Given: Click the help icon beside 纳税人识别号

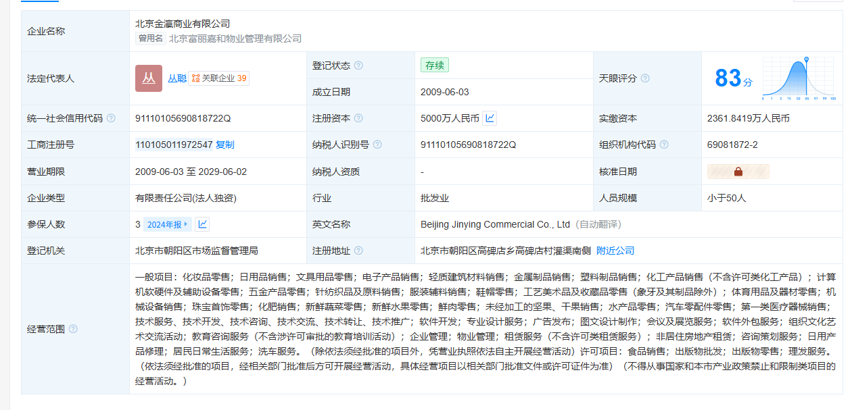Looking at the screenshot, I should pyautogui.click(x=377, y=145).
